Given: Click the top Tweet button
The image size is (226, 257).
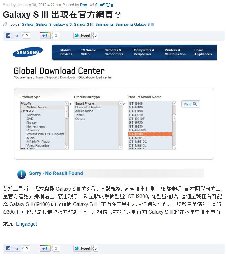Looking at the screenshot, I should click(x=82, y=35).
